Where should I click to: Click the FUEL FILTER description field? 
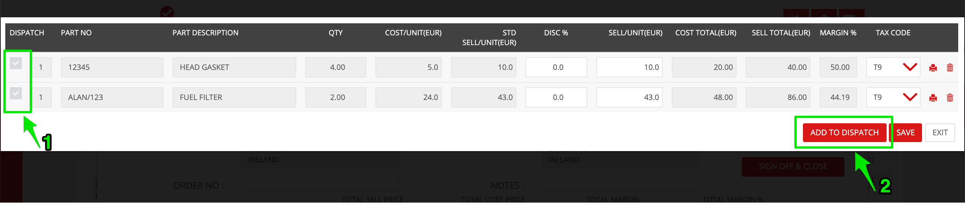[x=234, y=97]
